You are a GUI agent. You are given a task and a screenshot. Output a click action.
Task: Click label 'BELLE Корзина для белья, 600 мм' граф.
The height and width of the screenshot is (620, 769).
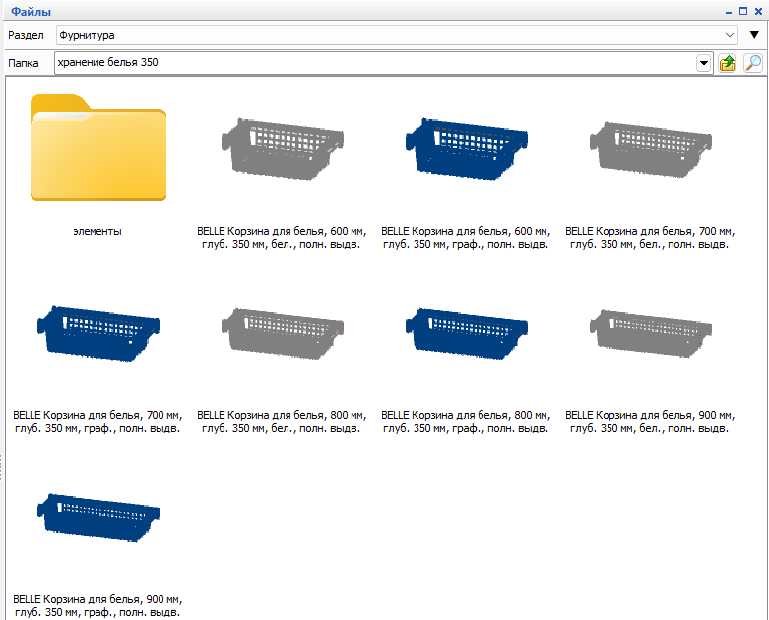click(x=466, y=238)
